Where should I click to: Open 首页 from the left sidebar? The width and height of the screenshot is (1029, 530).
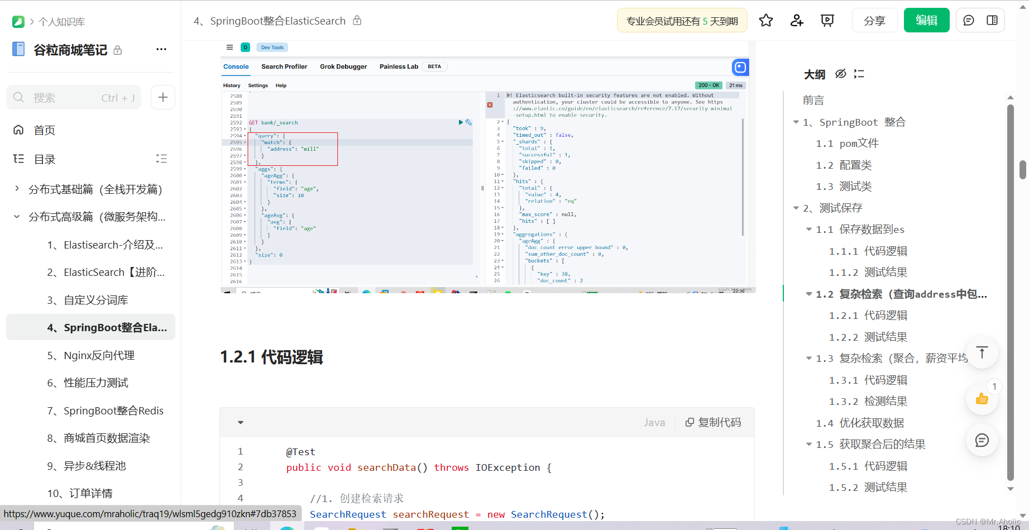(44, 130)
